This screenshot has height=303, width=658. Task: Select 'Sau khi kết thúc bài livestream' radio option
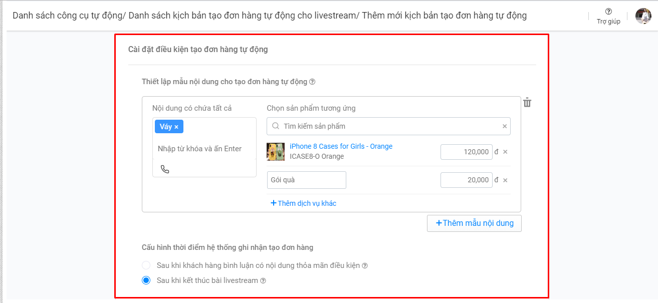(x=146, y=280)
